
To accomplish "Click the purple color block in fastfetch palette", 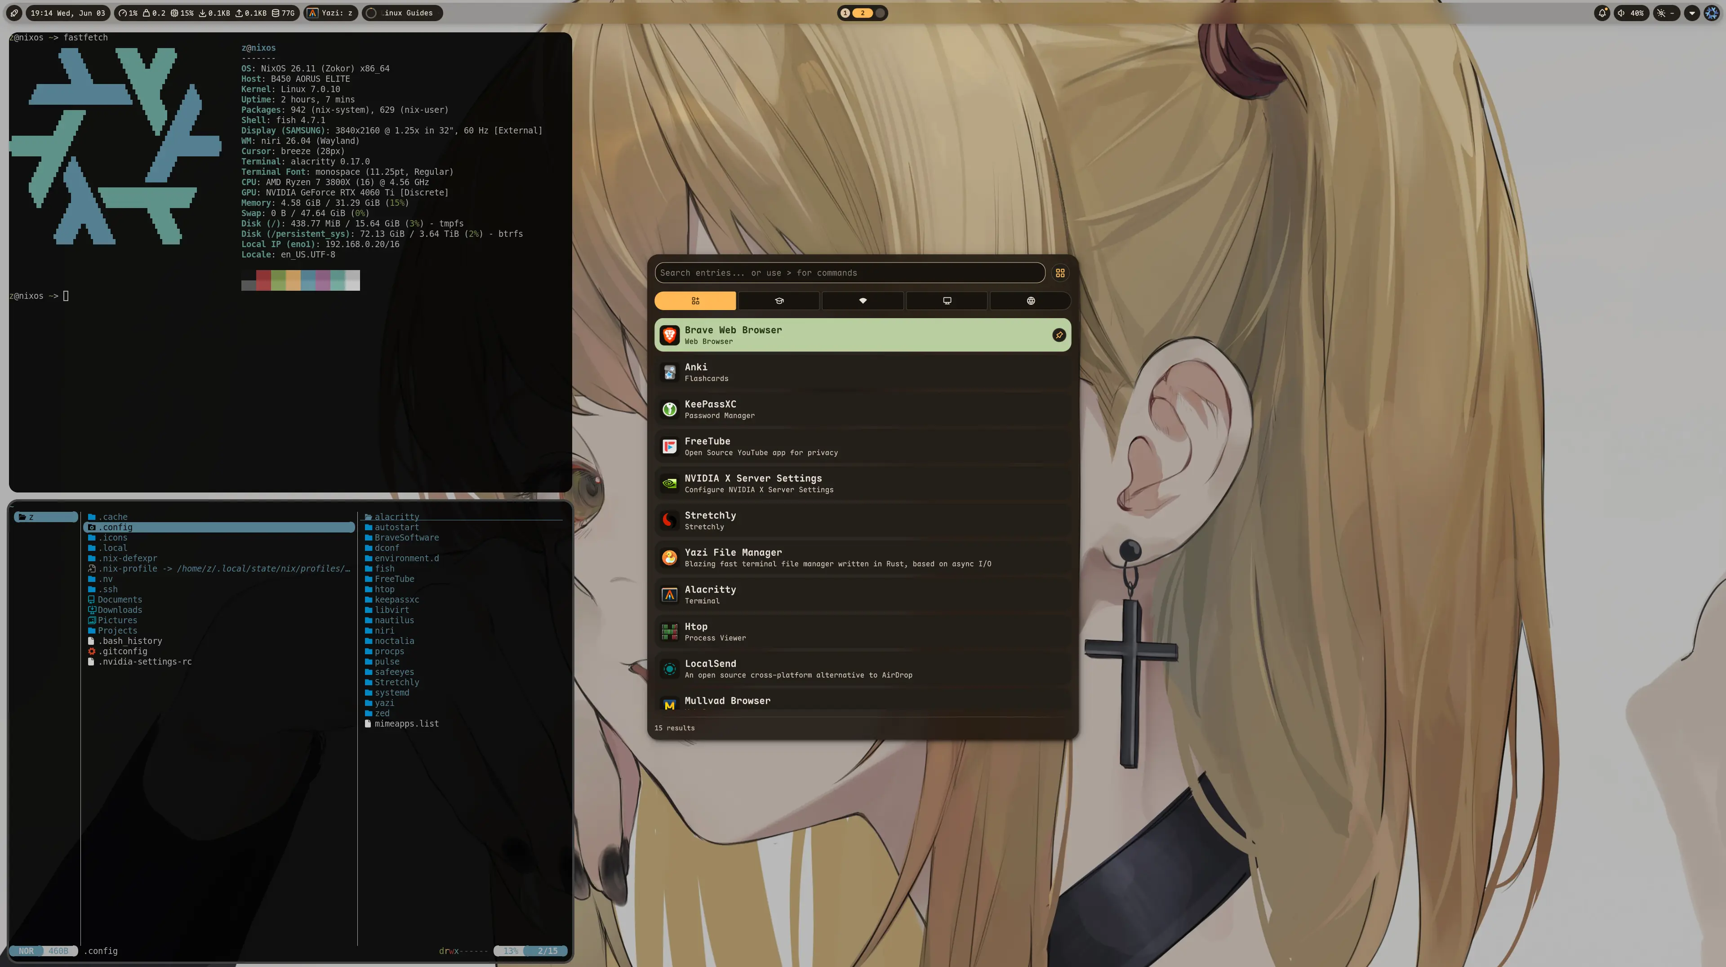I will (x=322, y=280).
